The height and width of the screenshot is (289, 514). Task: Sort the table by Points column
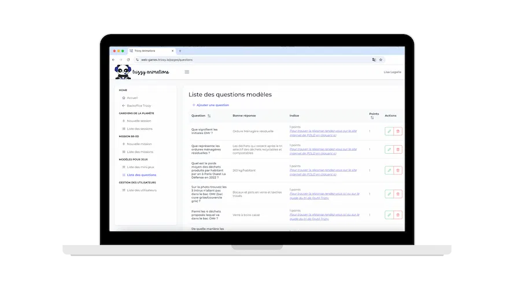(372, 118)
